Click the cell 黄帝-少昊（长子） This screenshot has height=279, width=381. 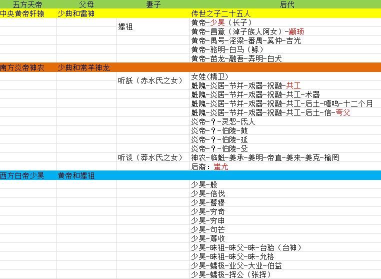[x=285, y=22]
